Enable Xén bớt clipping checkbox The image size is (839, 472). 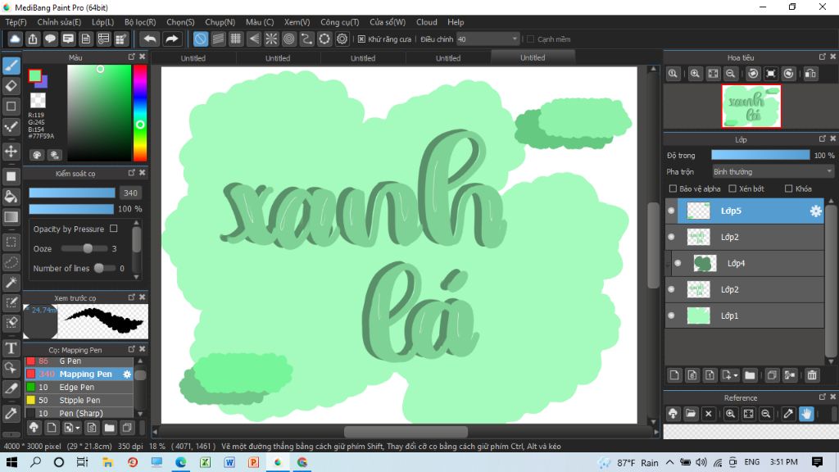(732, 188)
